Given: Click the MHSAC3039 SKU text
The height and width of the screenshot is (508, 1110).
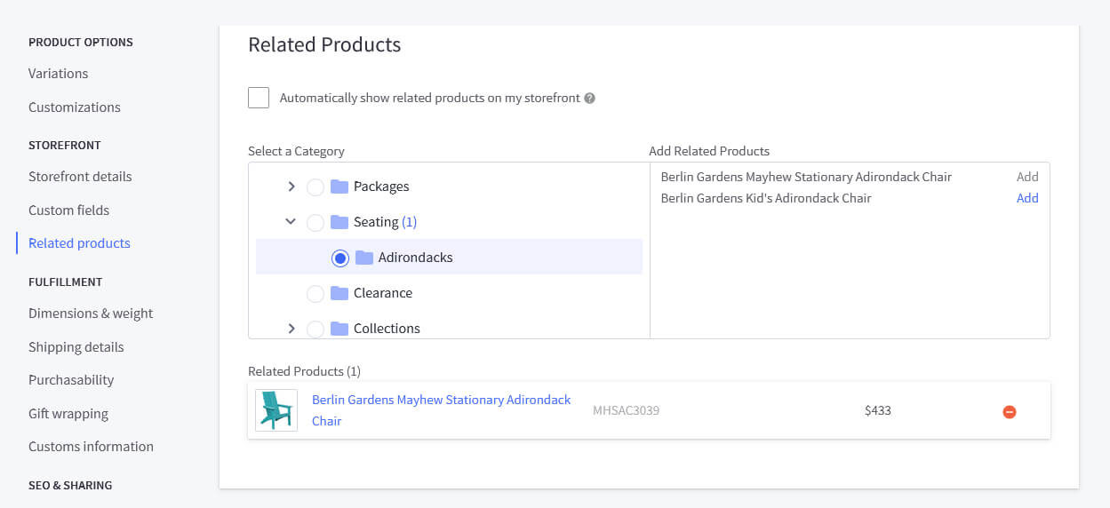Looking at the screenshot, I should [627, 410].
